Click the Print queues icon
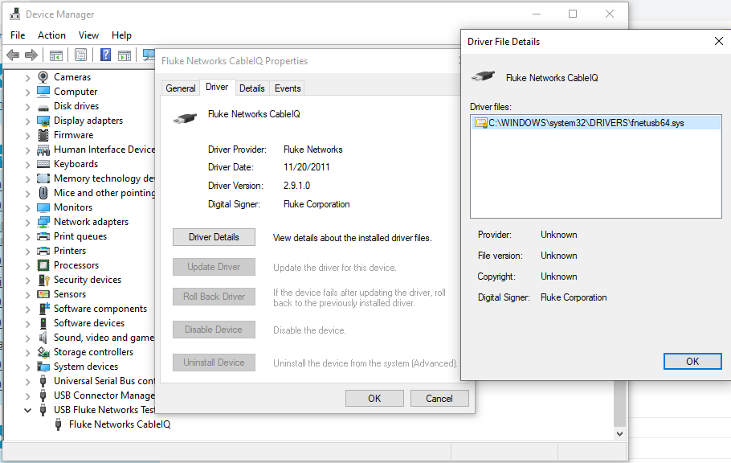The image size is (731, 463). (43, 236)
